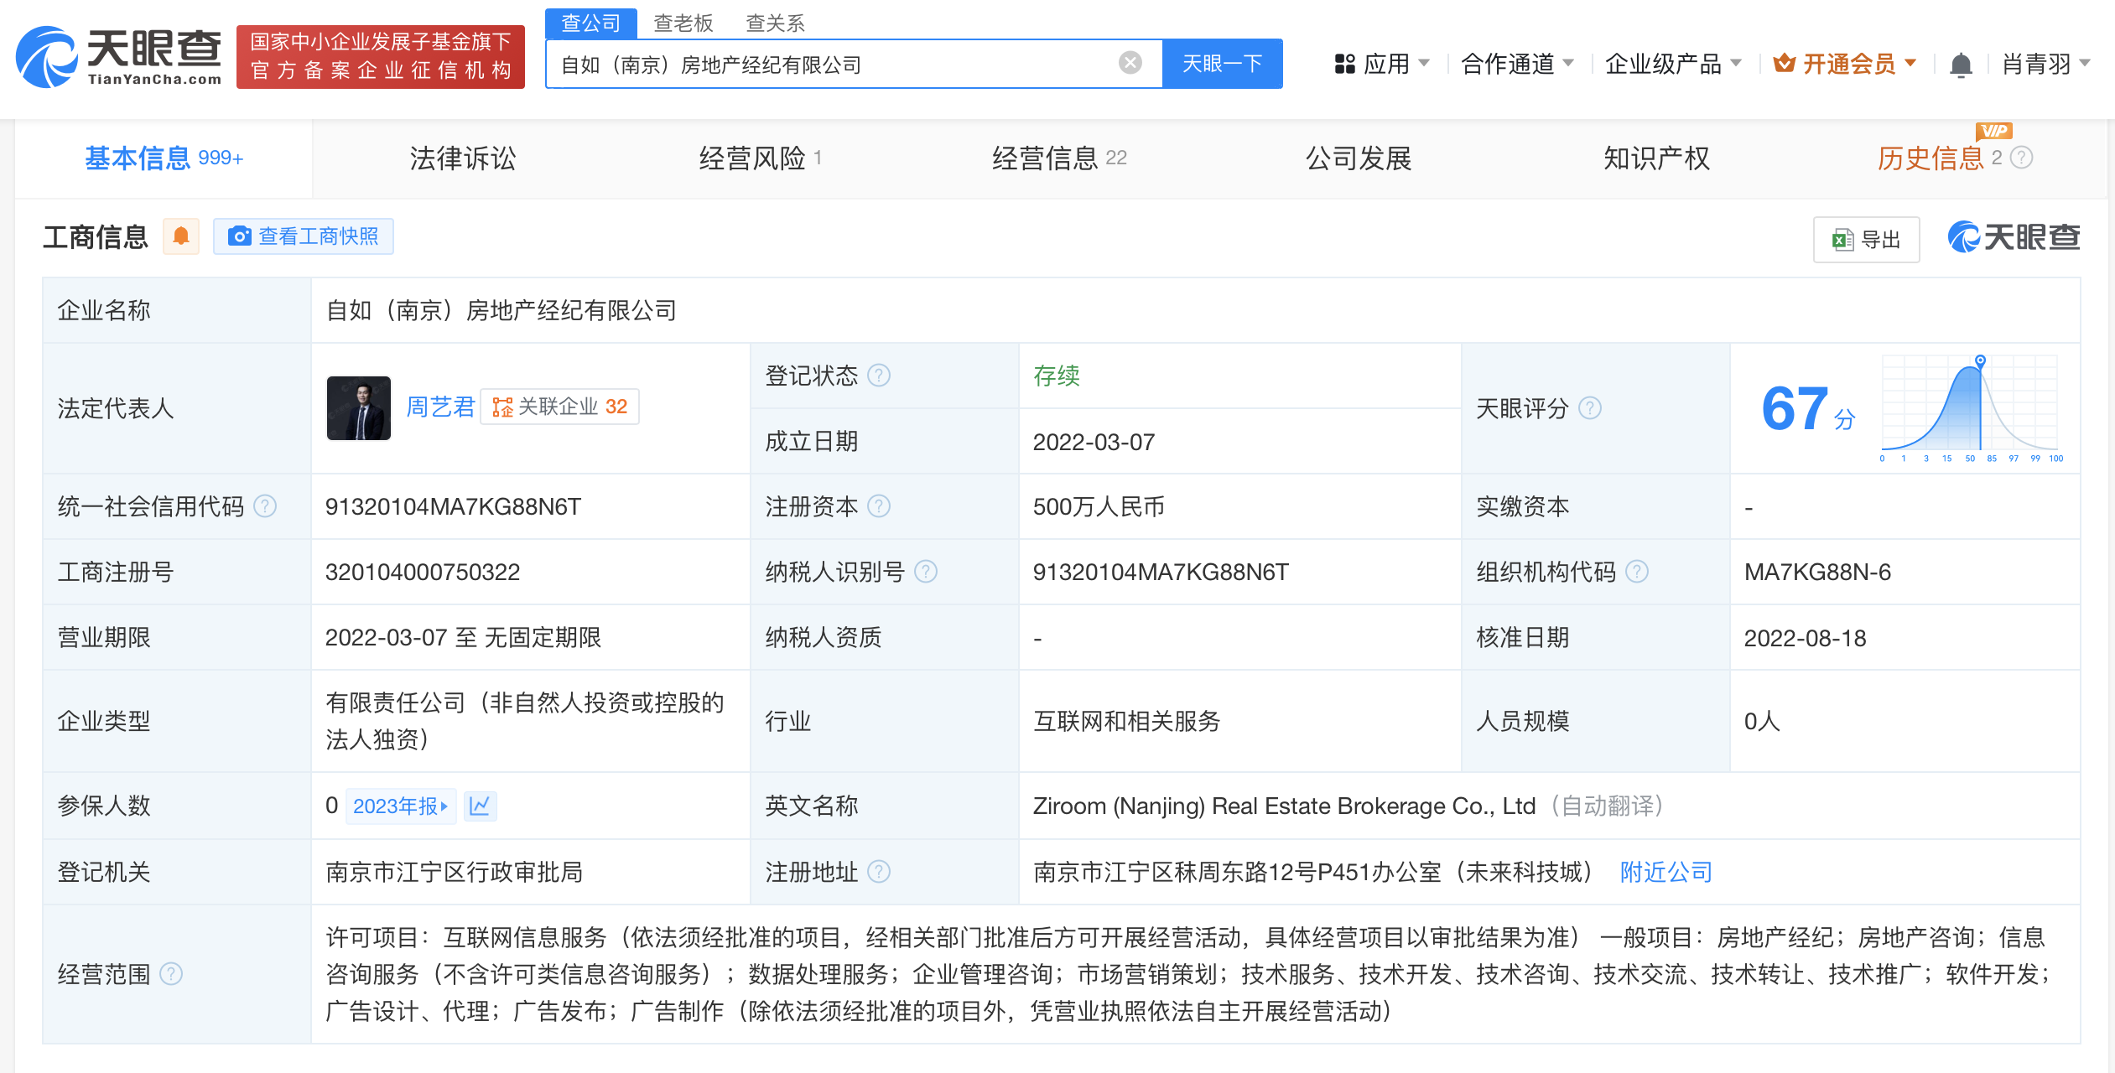This screenshot has width=2115, height=1073.
Task: Open the 应用 apps grid icon
Action: pos(1345,63)
